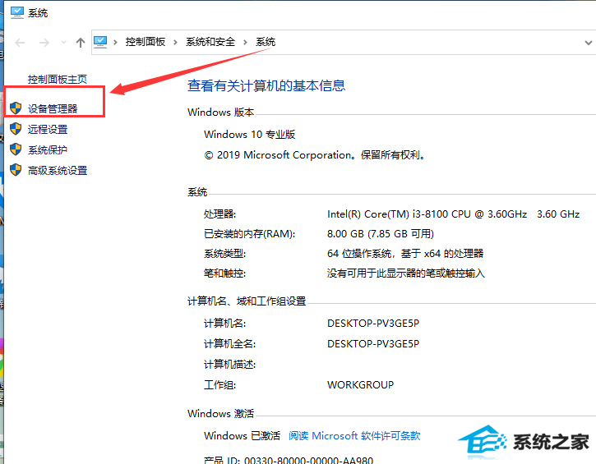This screenshot has width=596, height=464.
Task: Go up one level with the up arrow
Action: [x=81, y=43]
